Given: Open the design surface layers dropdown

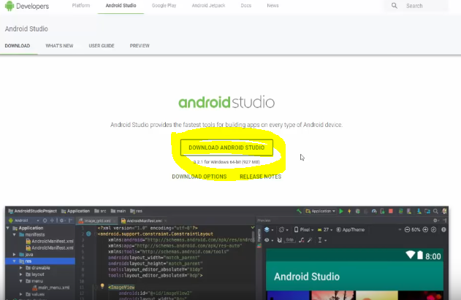Looking at the screenshot, I should (269, 229).
